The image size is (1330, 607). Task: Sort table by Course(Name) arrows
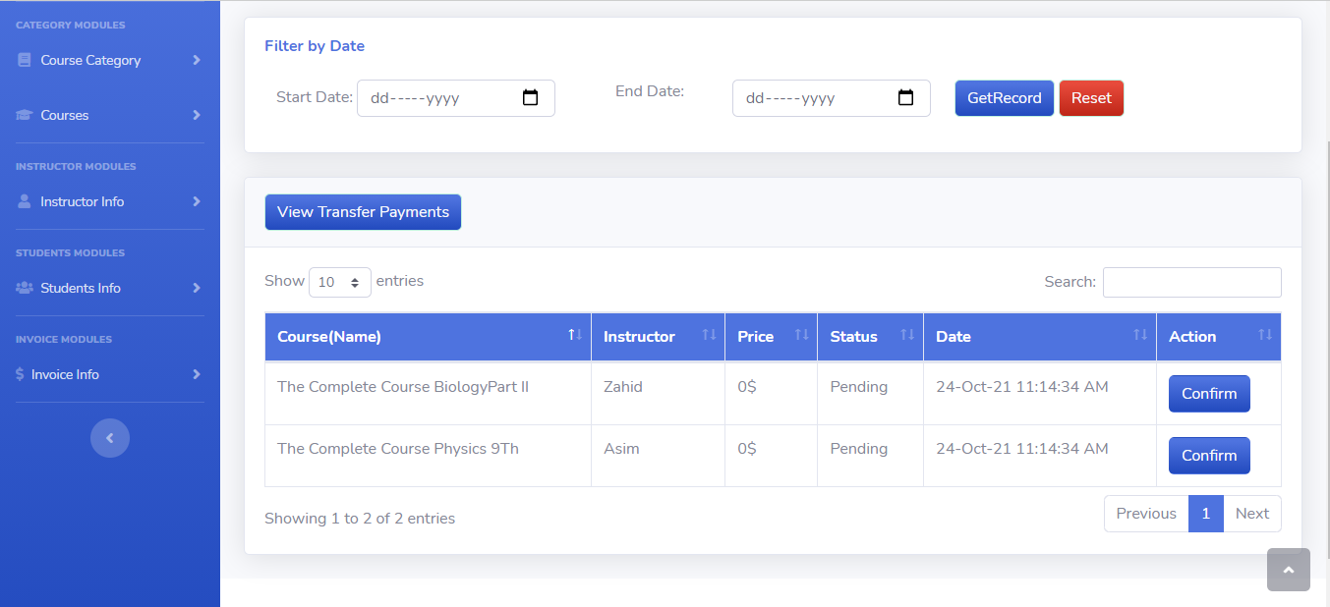pos(575,335)
